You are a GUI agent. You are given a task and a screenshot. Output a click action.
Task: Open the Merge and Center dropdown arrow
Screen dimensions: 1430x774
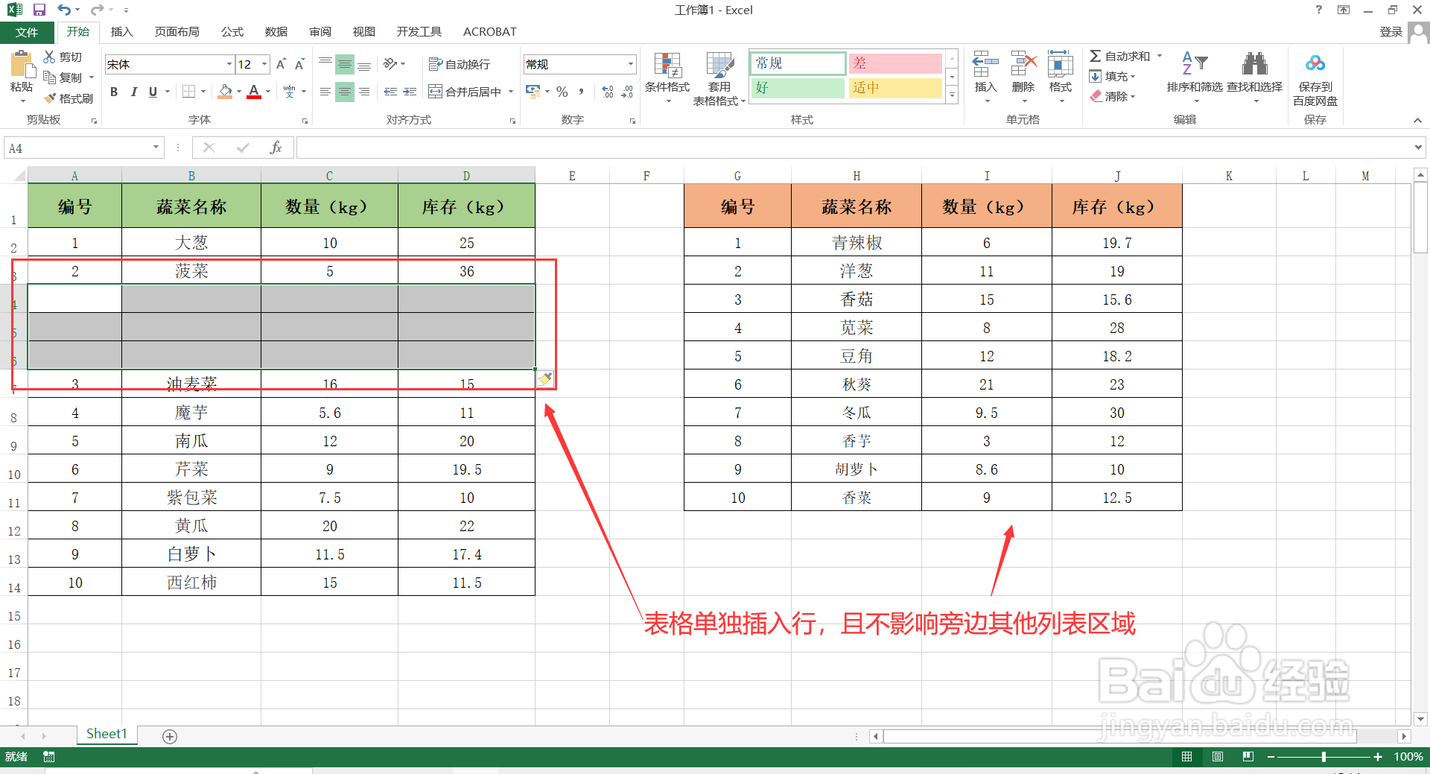click(511, 91)
